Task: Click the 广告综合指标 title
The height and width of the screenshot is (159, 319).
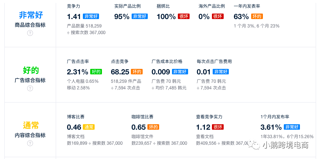Action: point(30,80)
